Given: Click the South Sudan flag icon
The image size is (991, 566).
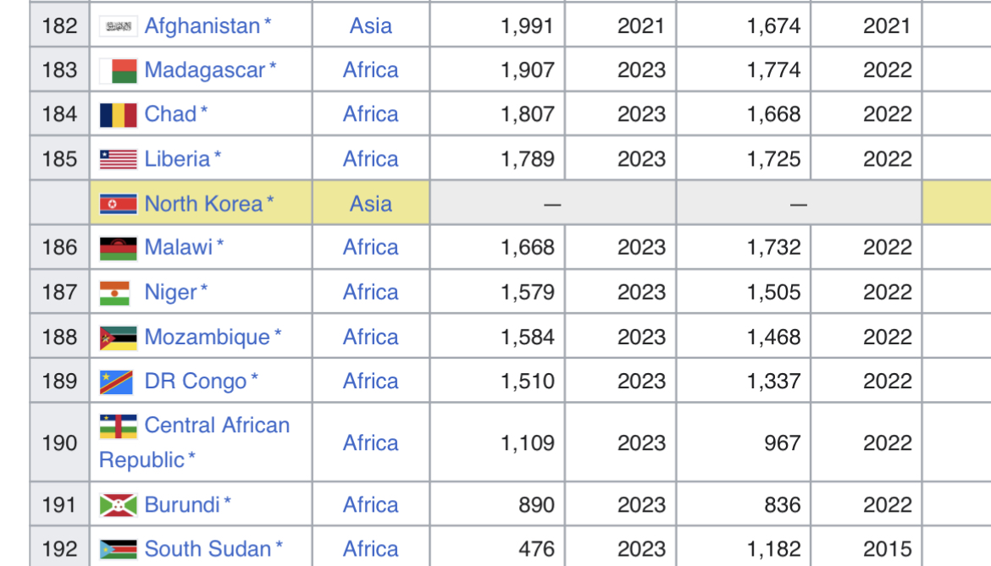Looking at the screenshot, I should [x=119, y=549].
